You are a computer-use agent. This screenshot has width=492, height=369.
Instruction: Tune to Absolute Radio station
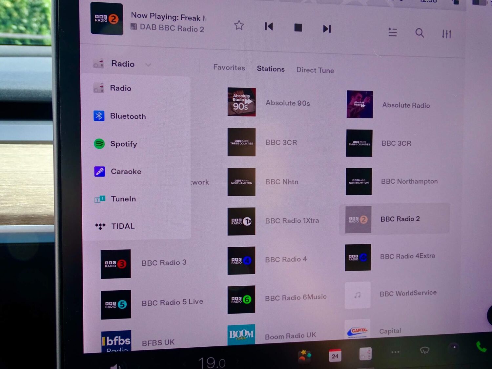pyautogui.click(x=406, y=105)
